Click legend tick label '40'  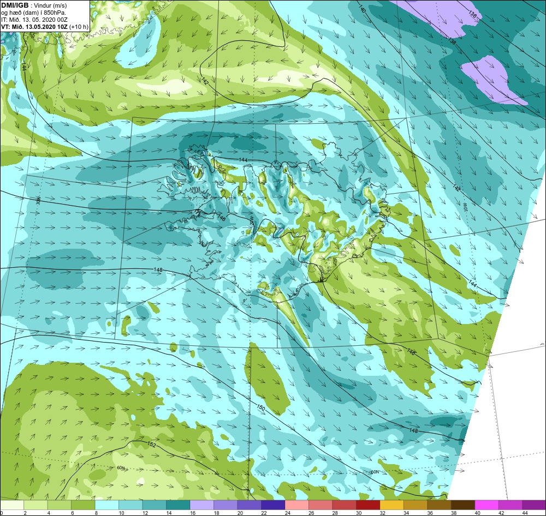point(477,513)
